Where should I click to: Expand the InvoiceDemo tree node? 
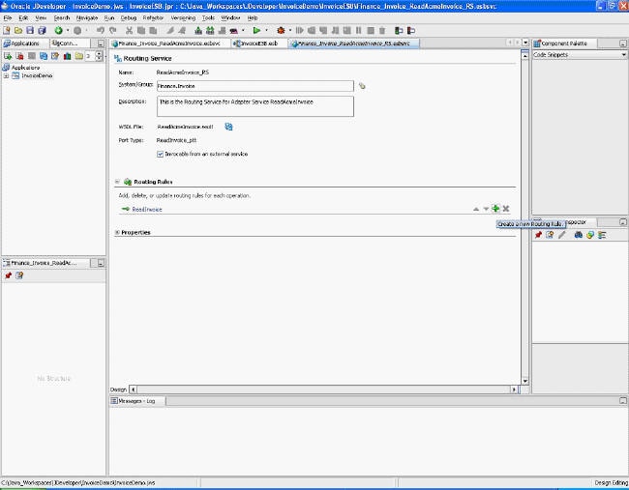pos(6,75)
